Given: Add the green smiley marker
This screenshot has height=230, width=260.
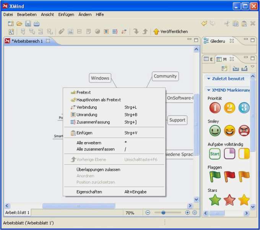Looking at the screenshot, I should point(215,131).
